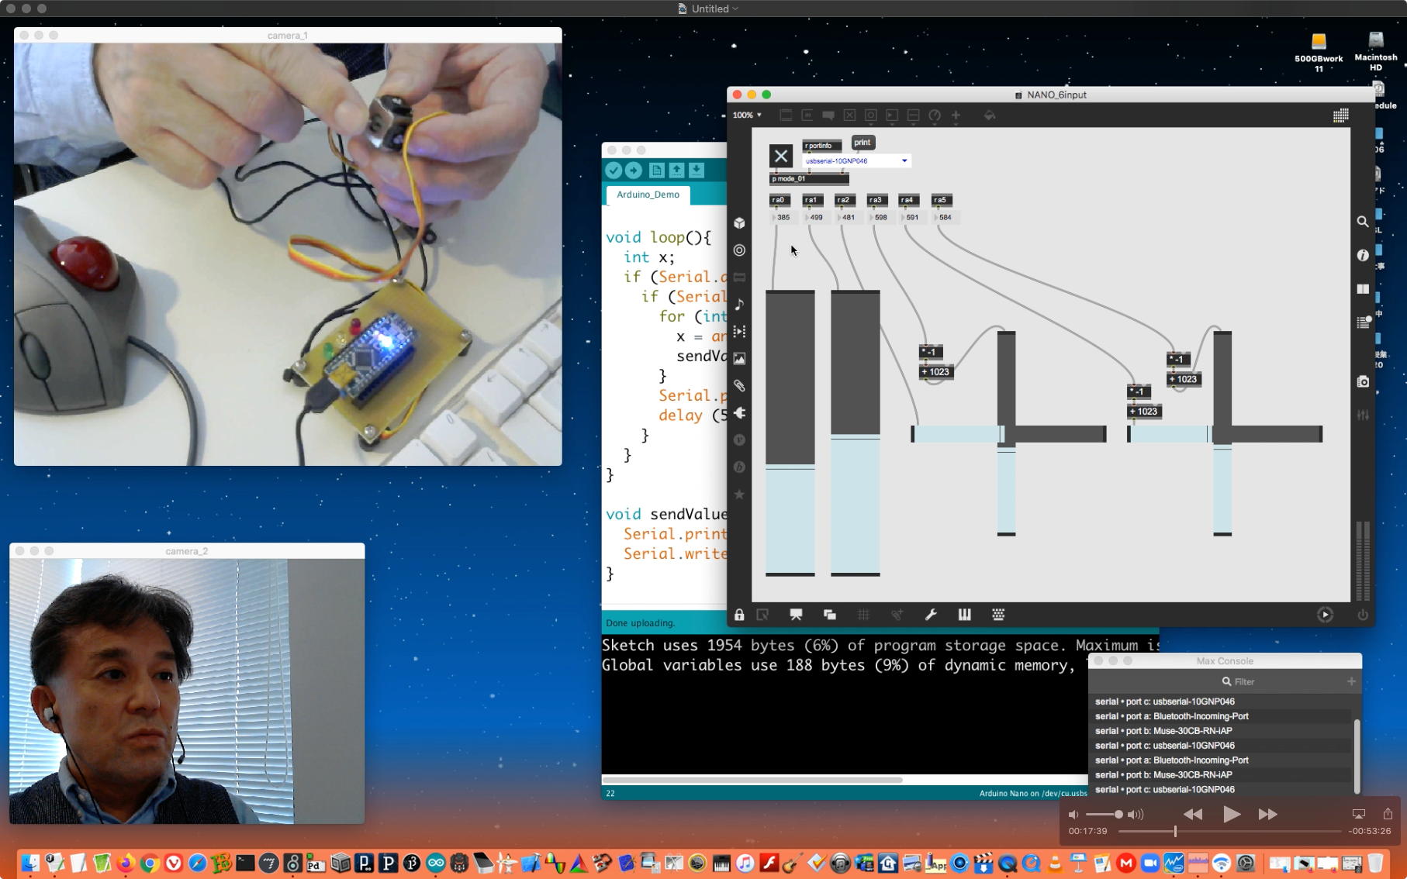Open the piano keys icon in the bottom toolbar
The image size is (1407, 879).
point(964,615)
